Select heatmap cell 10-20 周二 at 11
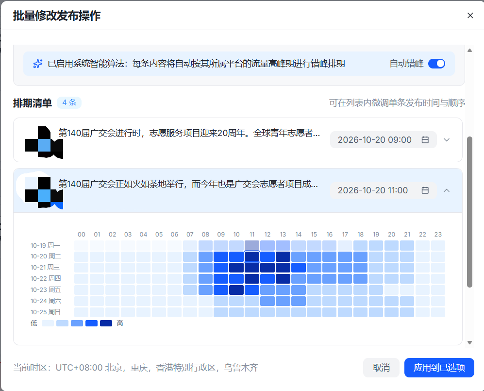 pos(252,256)
